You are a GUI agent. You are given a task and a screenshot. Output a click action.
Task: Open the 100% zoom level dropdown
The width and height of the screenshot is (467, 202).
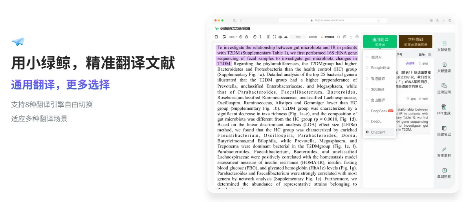232,37
